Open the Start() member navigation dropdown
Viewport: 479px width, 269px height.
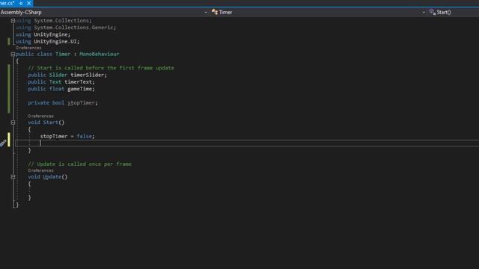[454, 12]
